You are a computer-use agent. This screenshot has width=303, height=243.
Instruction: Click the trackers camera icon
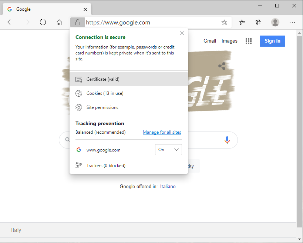click(79, 166)
